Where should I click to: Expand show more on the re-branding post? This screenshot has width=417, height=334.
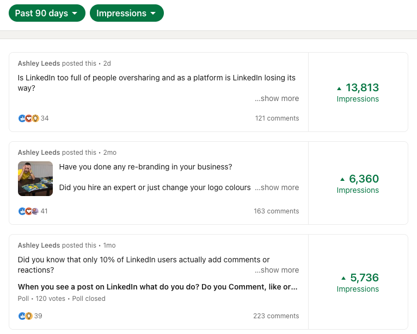point(277,187)
